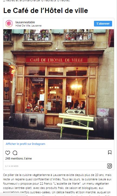Open comments via the speech bubble icon
Screen dimensions: 117x196
pyautogui.click(x=15, y=153)
